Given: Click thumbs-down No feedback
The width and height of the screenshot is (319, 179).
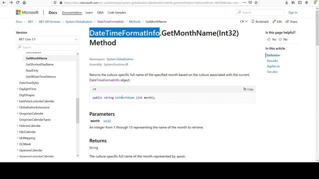Looking at the screenshot, I should coord(283,39).
